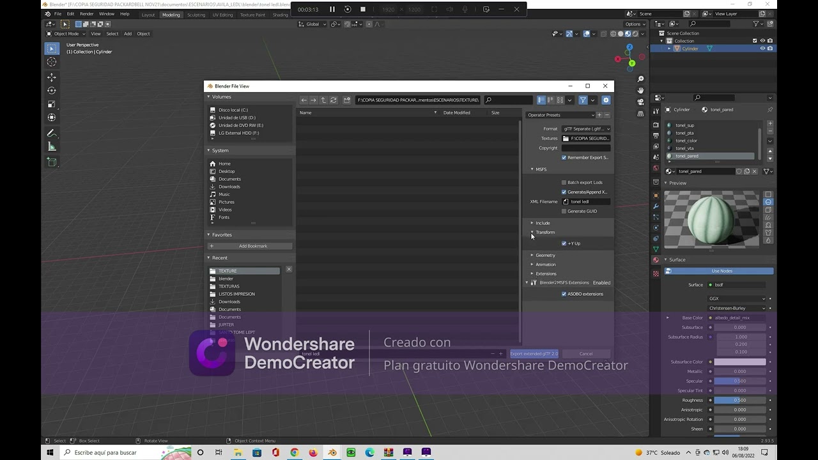This screenshot has width=818, height=460.
Task: Switch to the UV Editing workspace tab
Action: pyautogui.click(x=222, y=15)
